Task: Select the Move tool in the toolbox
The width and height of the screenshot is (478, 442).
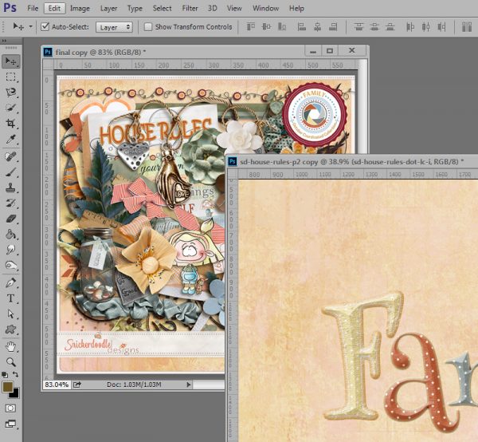Action: (11, 61)
